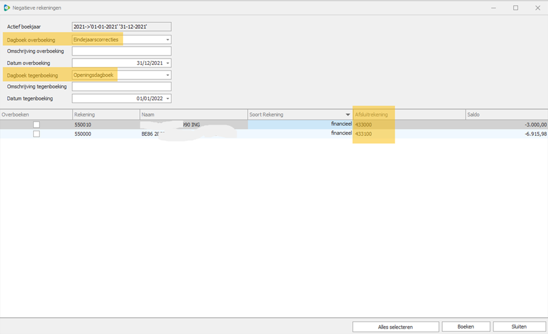The image size is (548, 334).
Task: Maximize the Negatieve rekeningen window
Action: coord(516,8)
